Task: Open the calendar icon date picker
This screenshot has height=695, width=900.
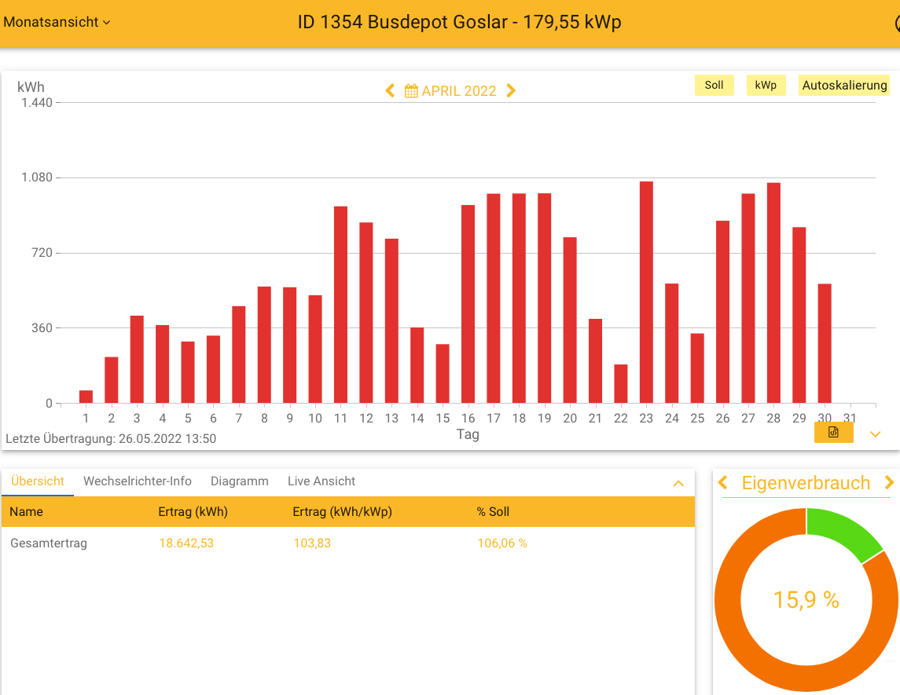Action: tap(411, 91)
